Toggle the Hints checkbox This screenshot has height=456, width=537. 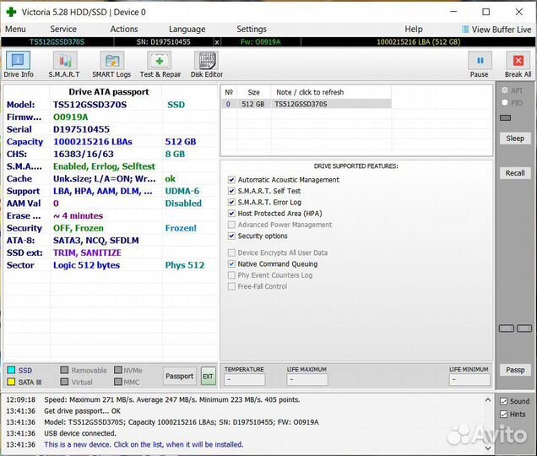click(503, 415)
